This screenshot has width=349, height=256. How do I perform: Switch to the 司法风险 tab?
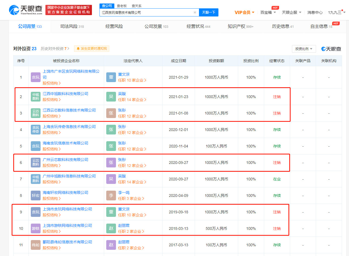(72, 26)
